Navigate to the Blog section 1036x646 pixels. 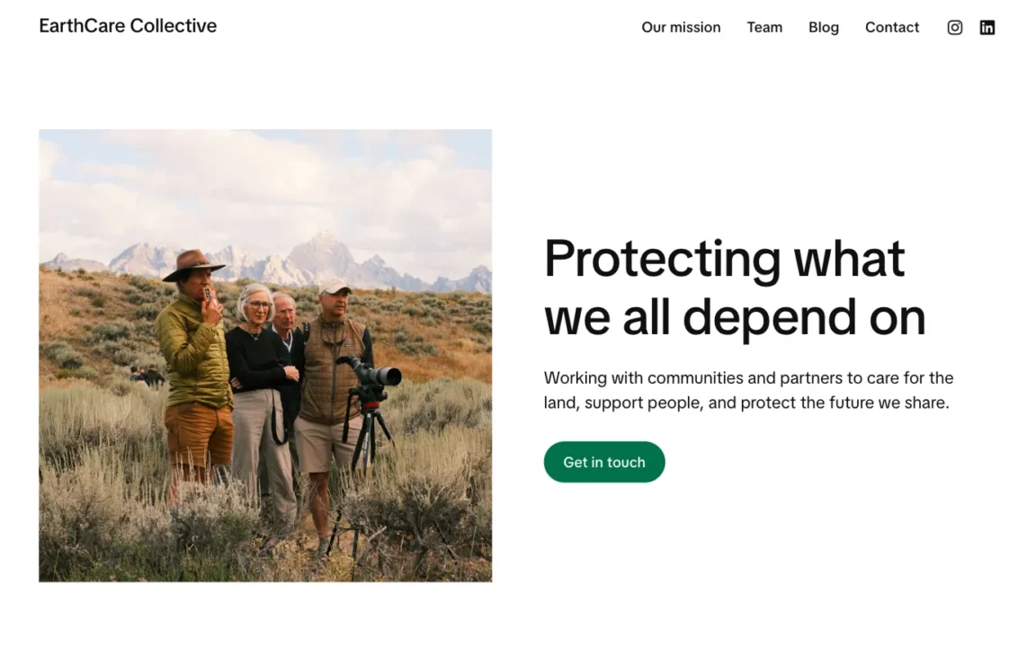[823, 27]
